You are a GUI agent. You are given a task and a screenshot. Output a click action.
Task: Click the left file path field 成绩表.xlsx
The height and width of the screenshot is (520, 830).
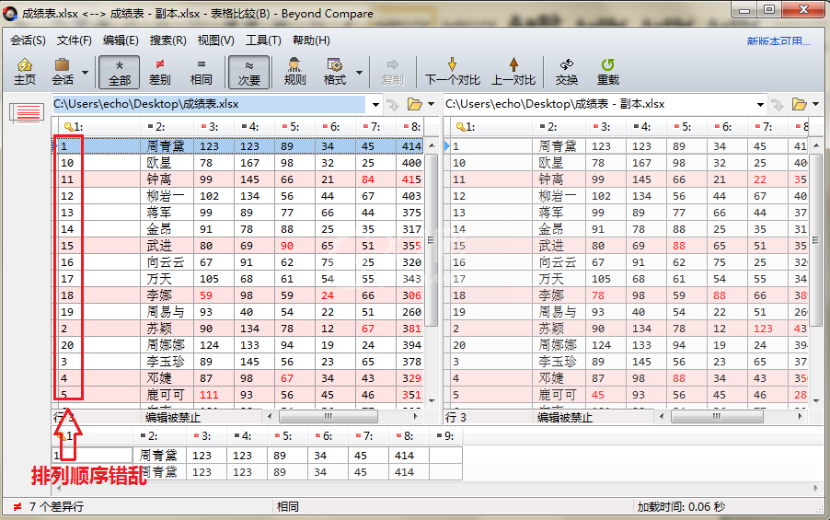coord(209,104)
